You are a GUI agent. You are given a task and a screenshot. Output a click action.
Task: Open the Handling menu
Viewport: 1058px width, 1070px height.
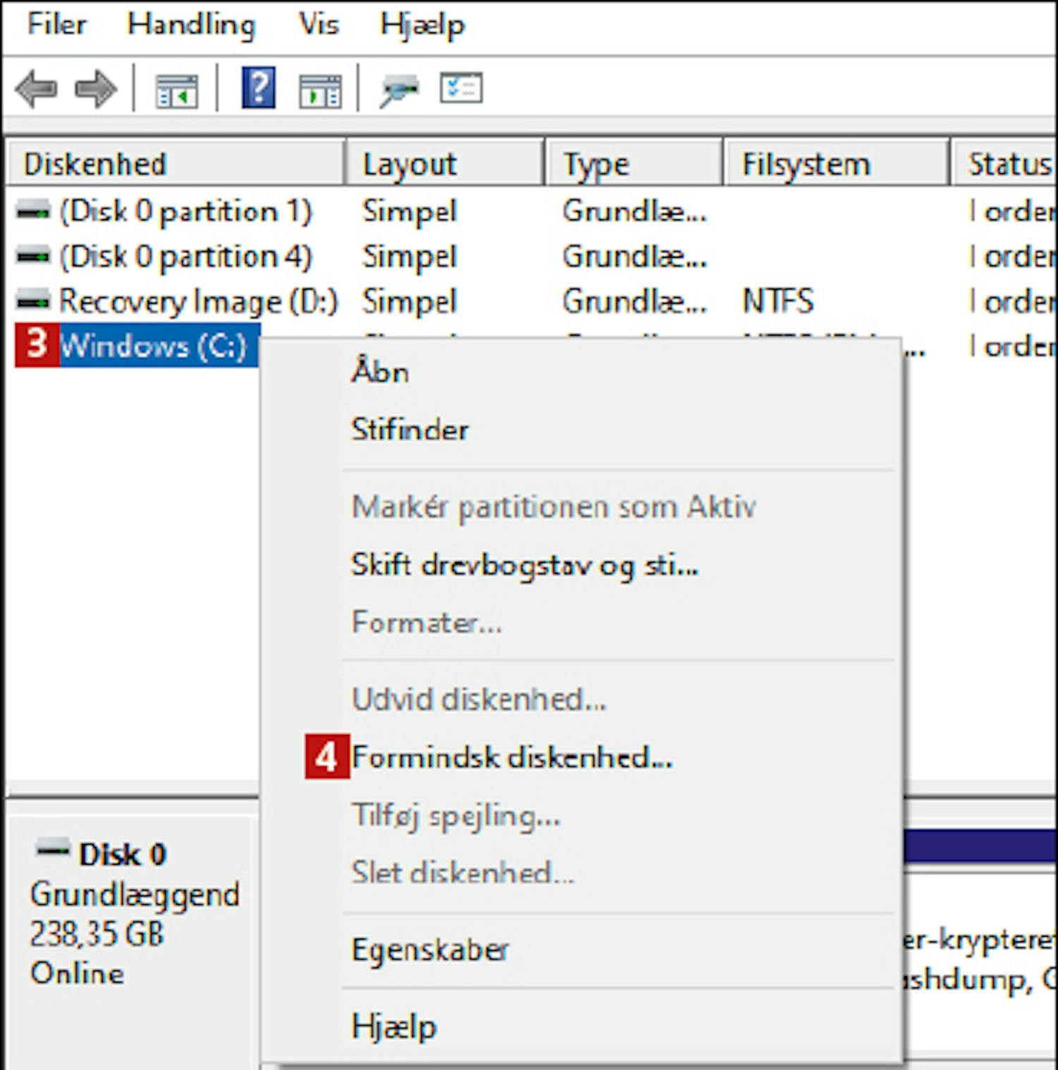coord(190,25)
